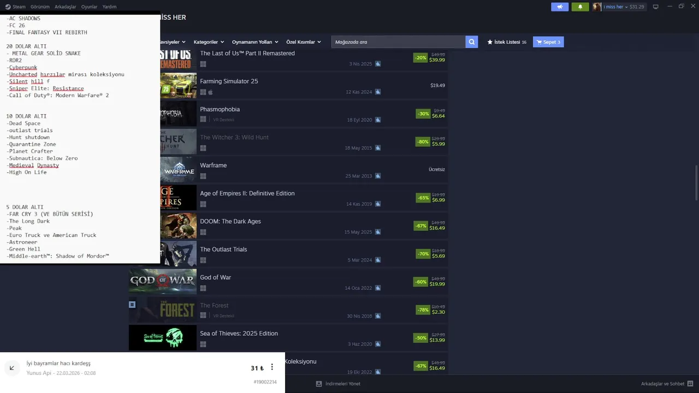The width and height of the screenshot is (699, 393).
Task: Open the three-dot menu on payment card
Action: click(272, 367)
